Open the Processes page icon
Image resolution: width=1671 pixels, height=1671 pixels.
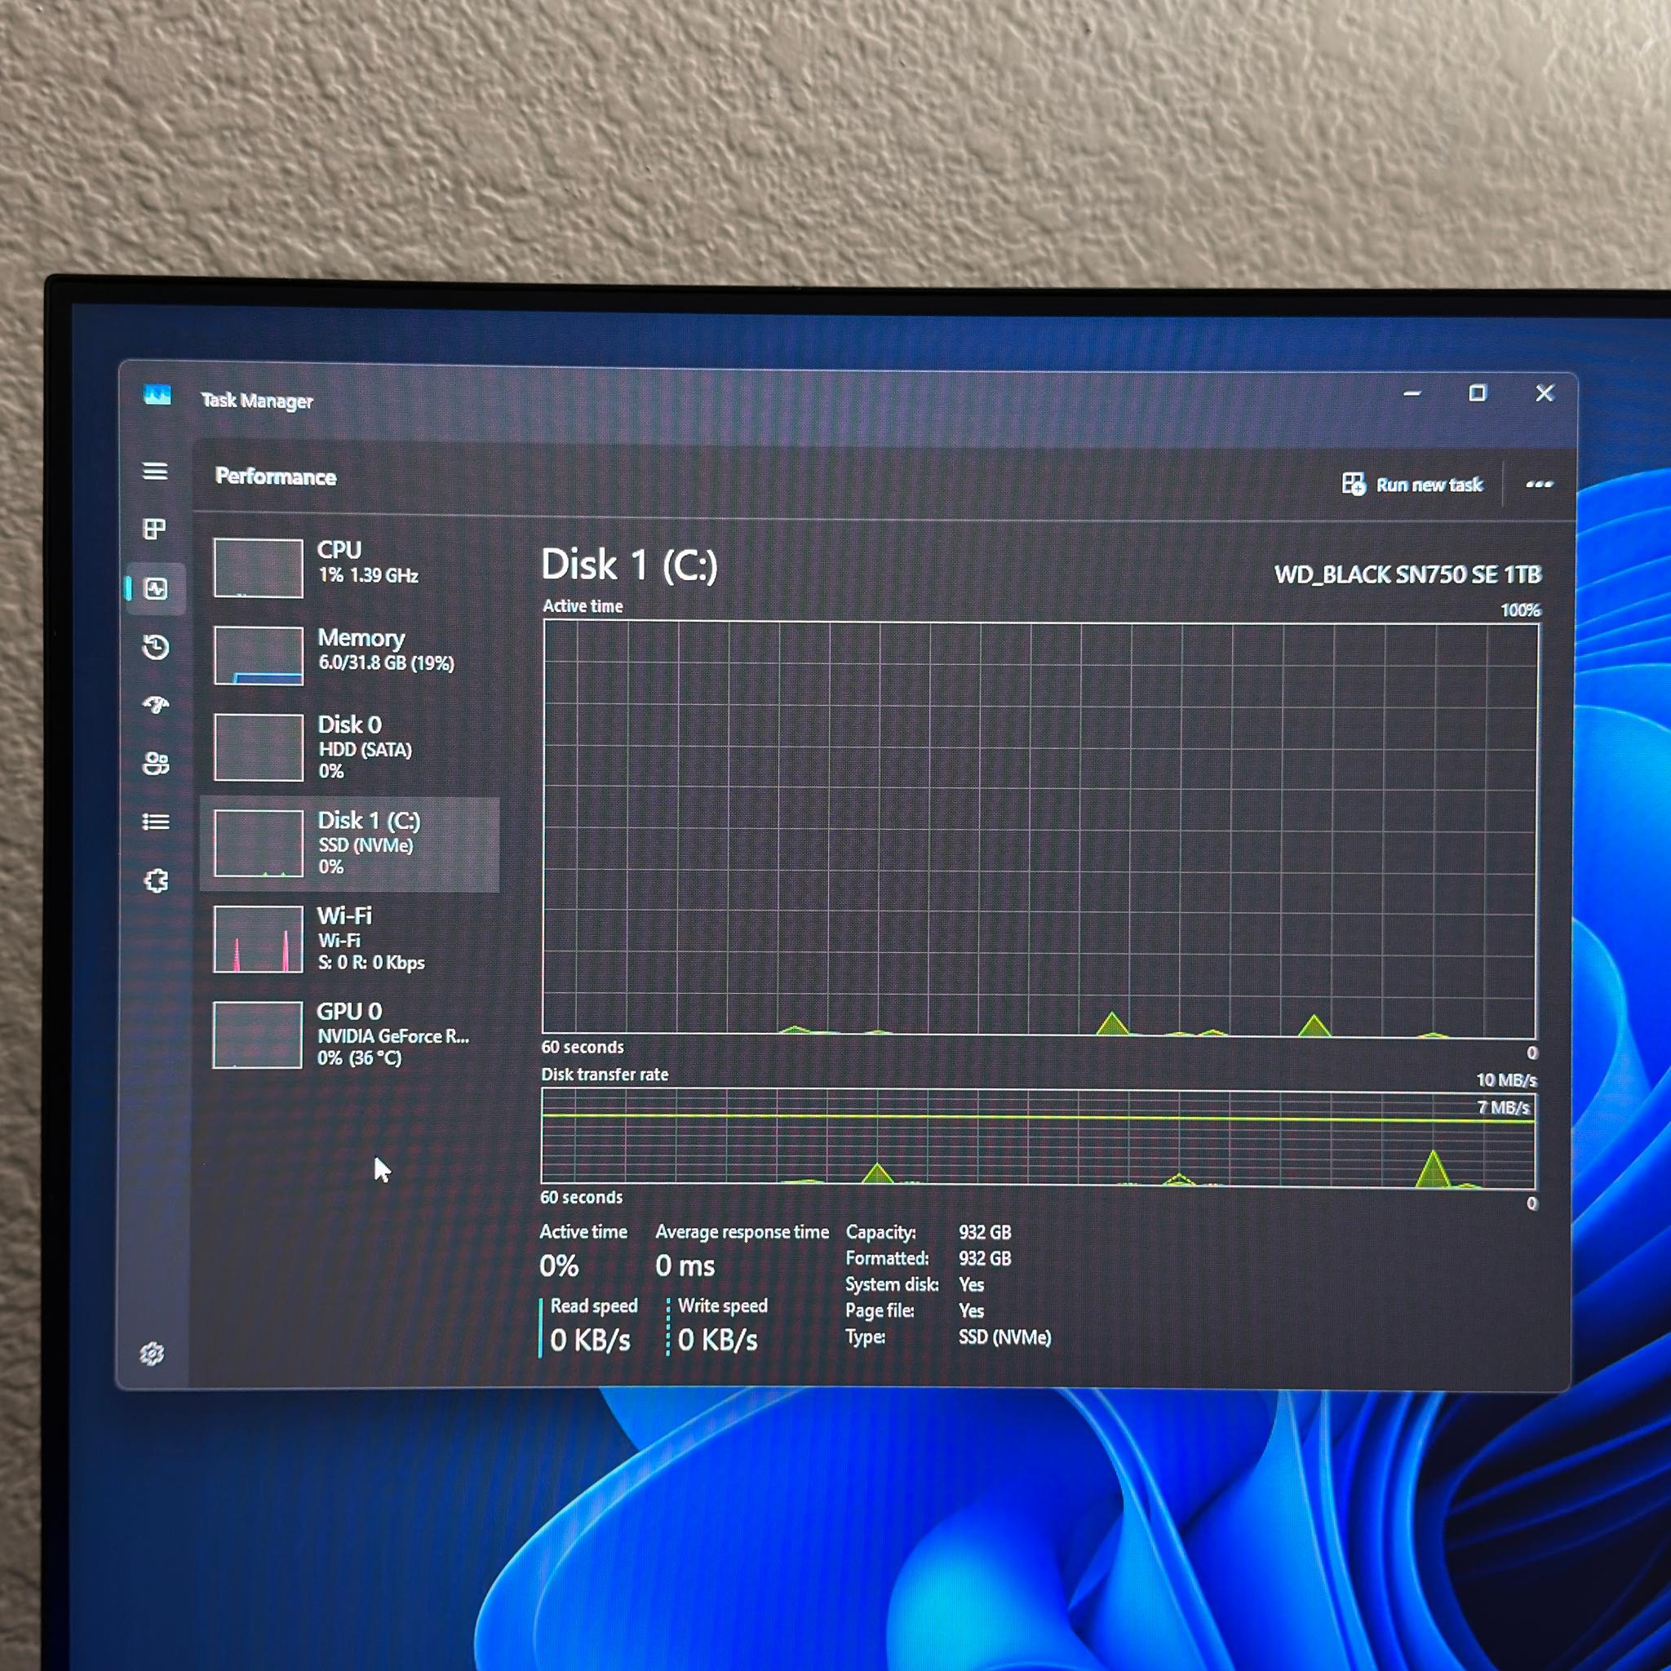[x=155, y=530]
